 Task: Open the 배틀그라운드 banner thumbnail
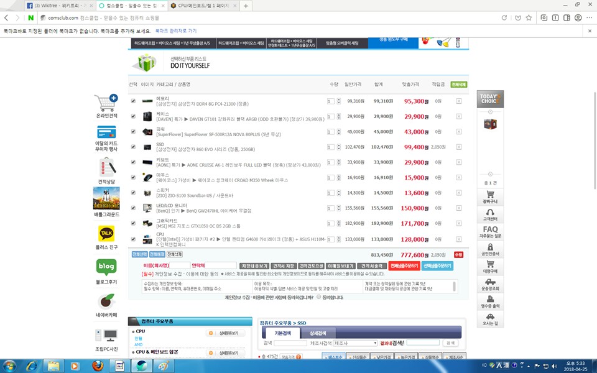click(x=106, y=198)
